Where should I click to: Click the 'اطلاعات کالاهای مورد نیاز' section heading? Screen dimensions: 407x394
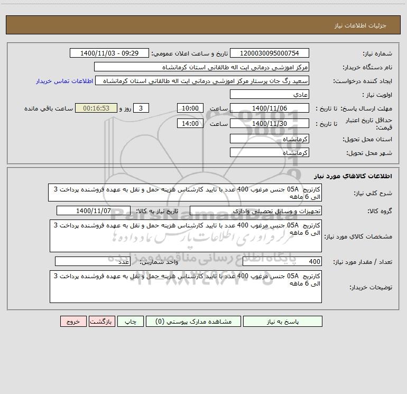pos(353,176)
